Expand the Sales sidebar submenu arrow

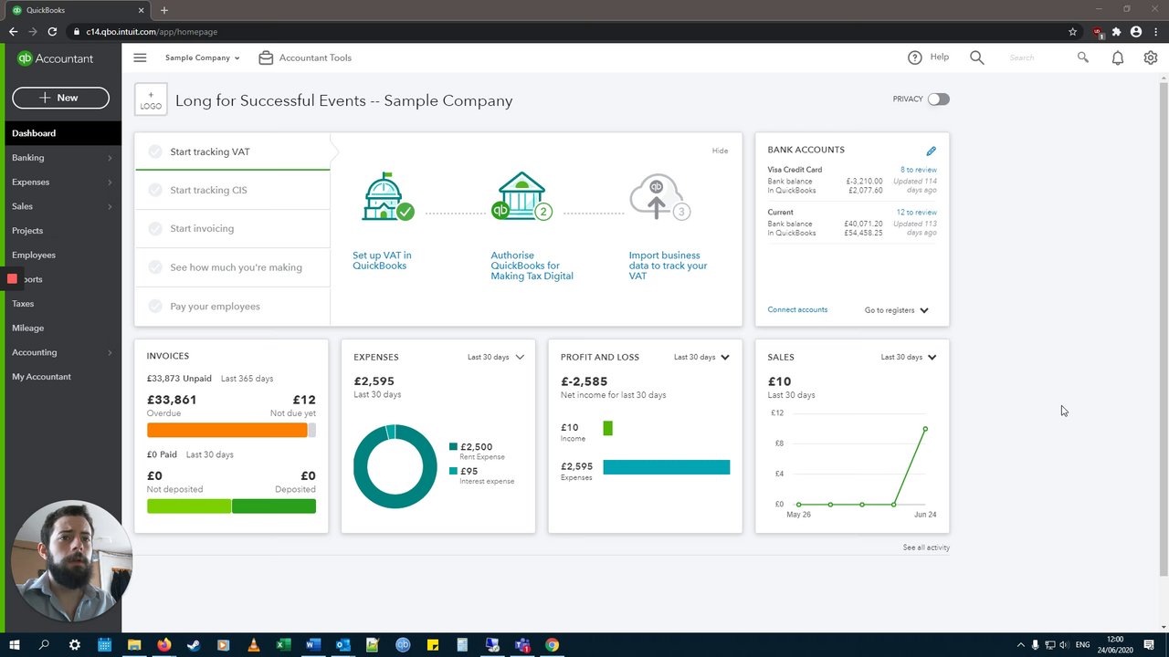pos(110,206)
